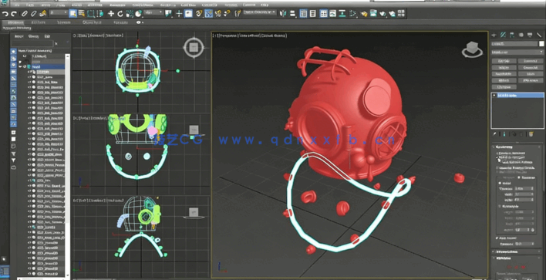The height and width of the screenshot is (280, 546).
Task: Switch to the Create command panel tab
Action: click(494, 35)
